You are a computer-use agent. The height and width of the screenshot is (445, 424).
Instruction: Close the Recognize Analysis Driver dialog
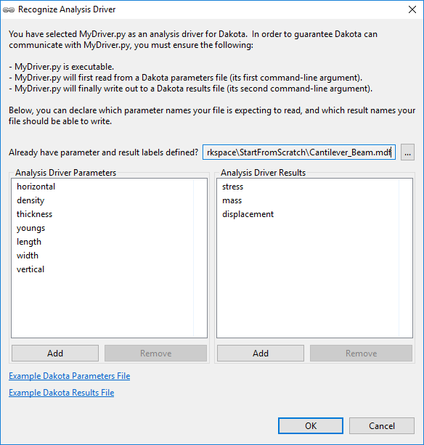[412, 9]
